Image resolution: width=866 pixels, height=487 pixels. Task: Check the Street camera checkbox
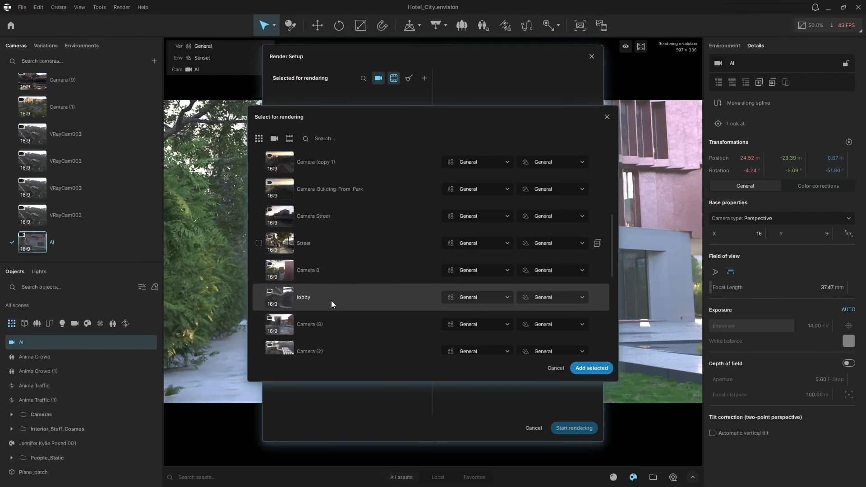click(x=259, y=243)
